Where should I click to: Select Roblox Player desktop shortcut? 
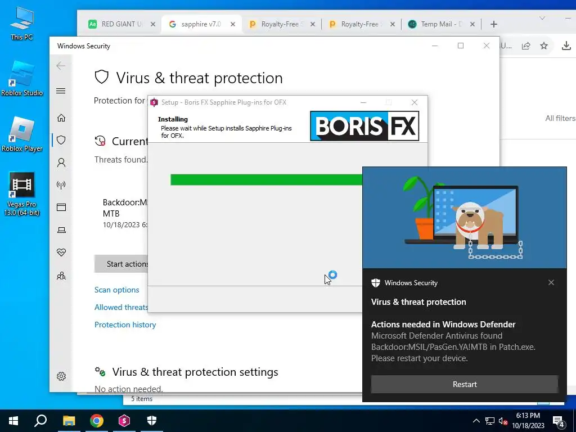(22, 134)
